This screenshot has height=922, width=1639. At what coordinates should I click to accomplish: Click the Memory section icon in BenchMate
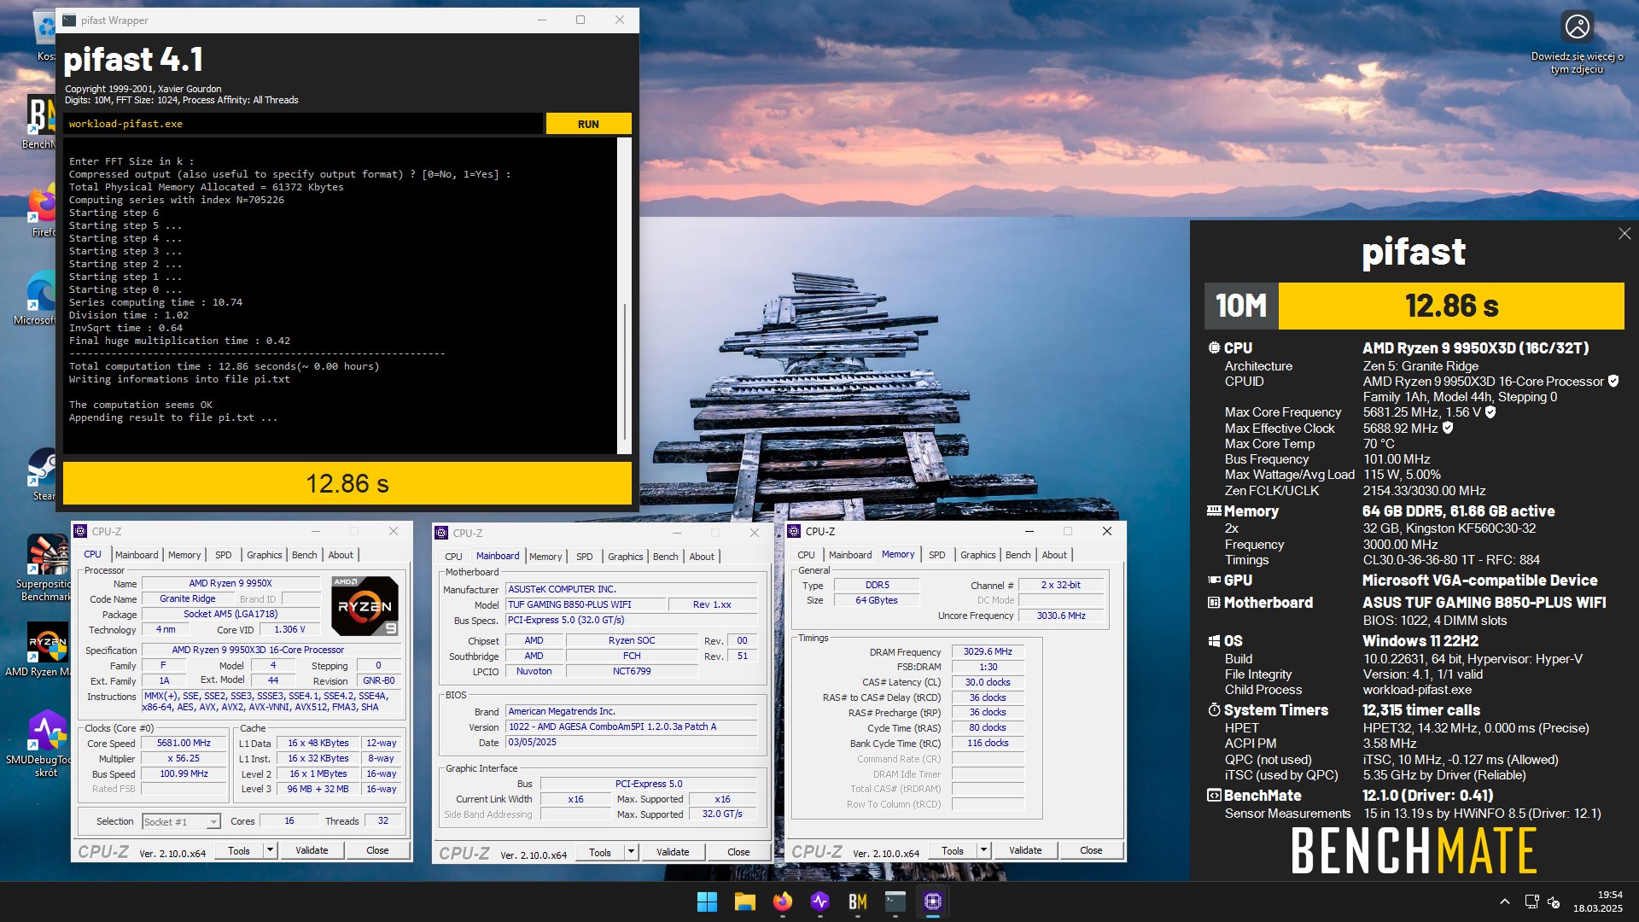[x=1214, y=511]
